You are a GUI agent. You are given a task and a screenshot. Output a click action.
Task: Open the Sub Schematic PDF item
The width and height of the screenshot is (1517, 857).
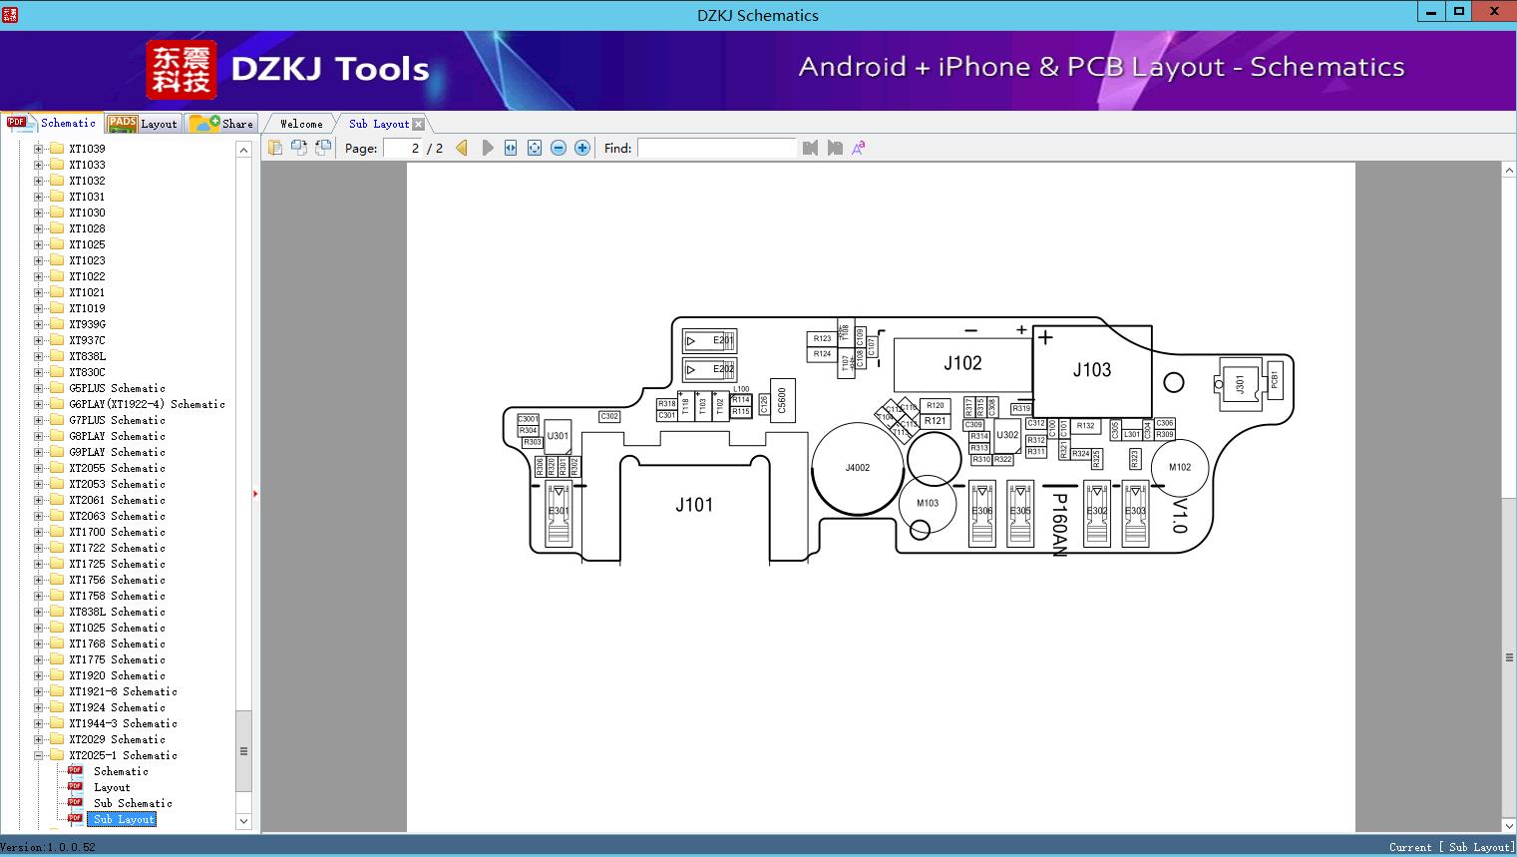click(x=133, y=803)
